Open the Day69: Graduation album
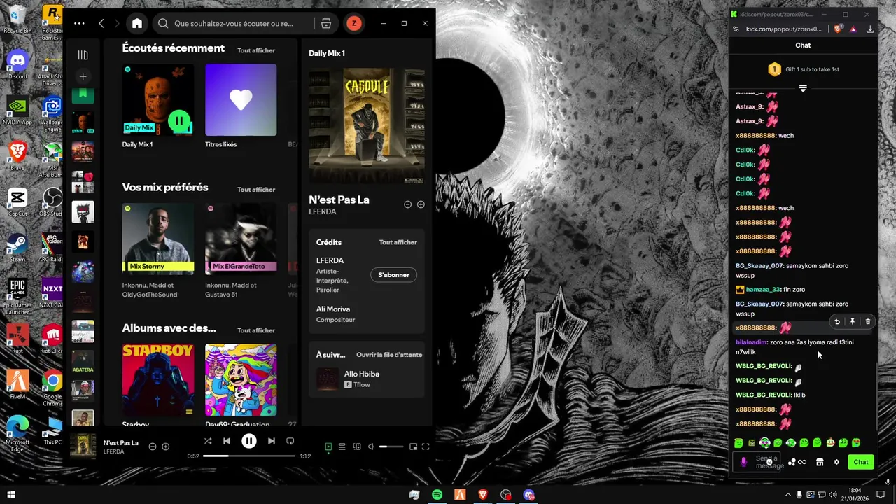Viewport: 896px width, 504px height. coord(241,379)
